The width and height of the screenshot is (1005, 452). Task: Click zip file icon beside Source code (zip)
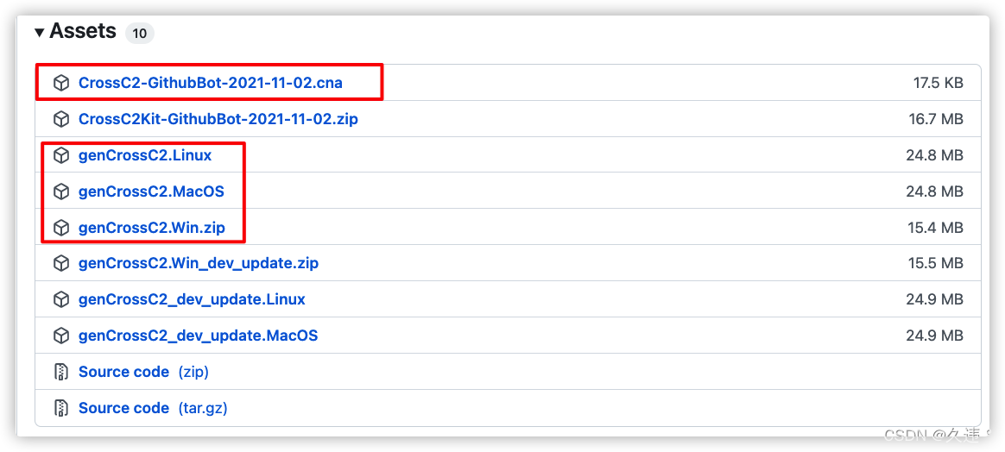[61, 372]
